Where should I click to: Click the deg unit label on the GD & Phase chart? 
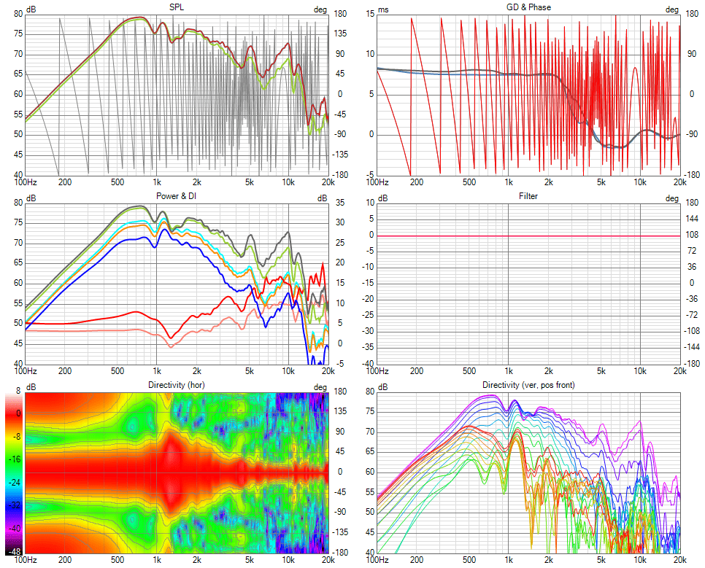click(671, 9)
